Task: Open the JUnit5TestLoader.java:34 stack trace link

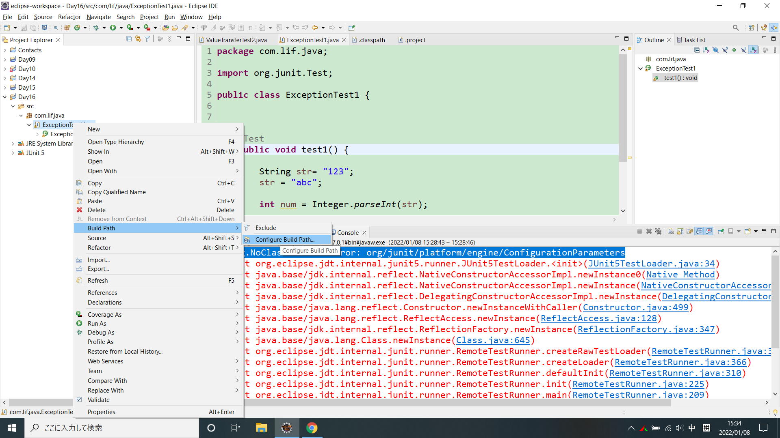Action: coord(651,264)
